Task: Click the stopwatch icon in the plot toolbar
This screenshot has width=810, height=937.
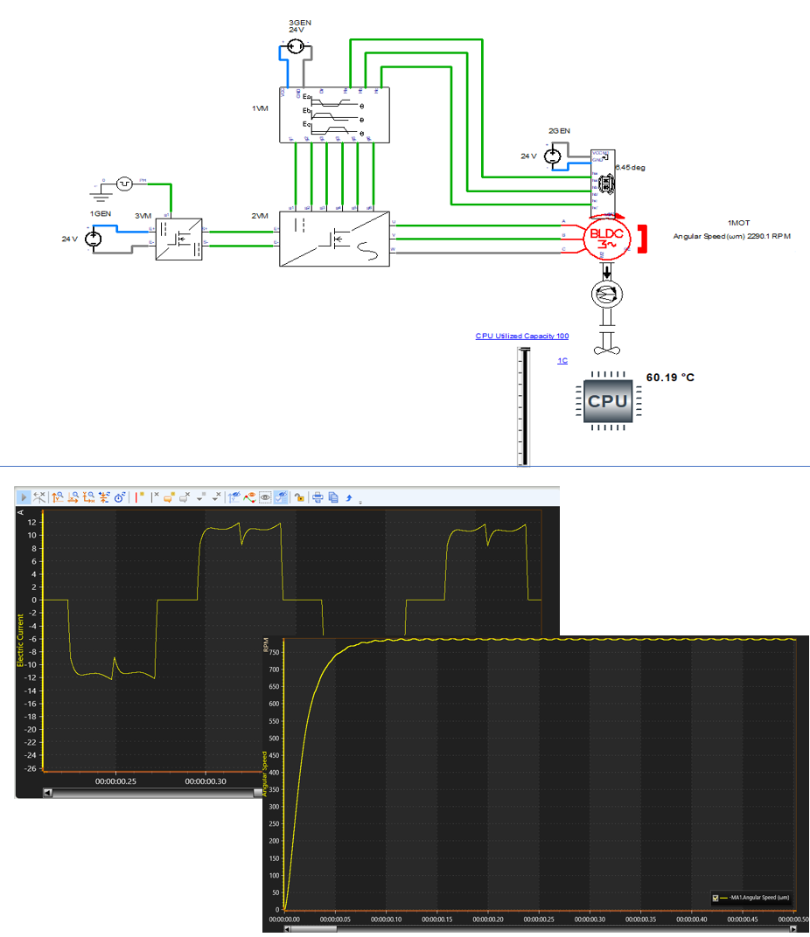Action: [x=120, y=496]
